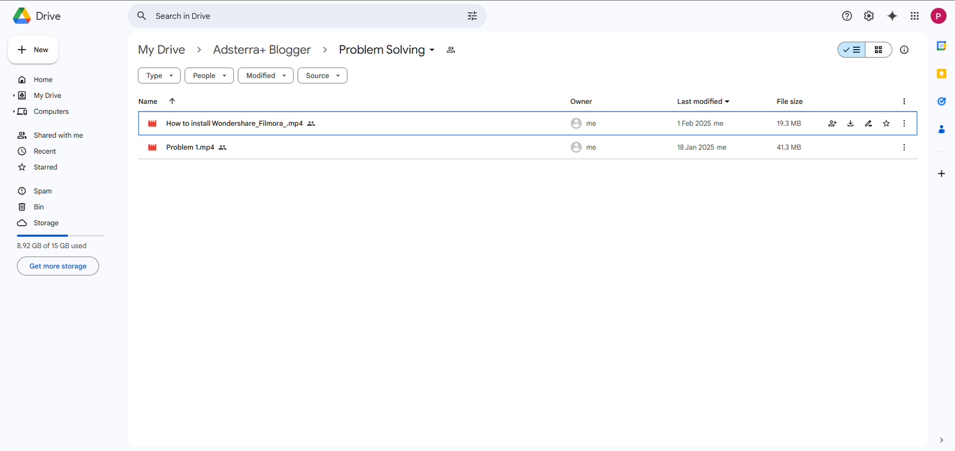This screenshot has width=955, height=451.
Task: Click 41.3 MB file size cell
Action: pyautogui.click(x=789, y=147)
